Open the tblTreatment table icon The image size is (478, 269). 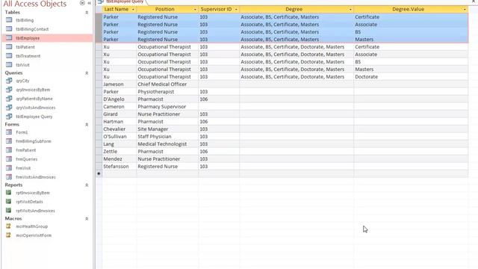(x=9, y=56)
